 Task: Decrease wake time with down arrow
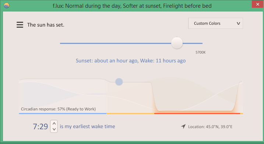point(54,129)
